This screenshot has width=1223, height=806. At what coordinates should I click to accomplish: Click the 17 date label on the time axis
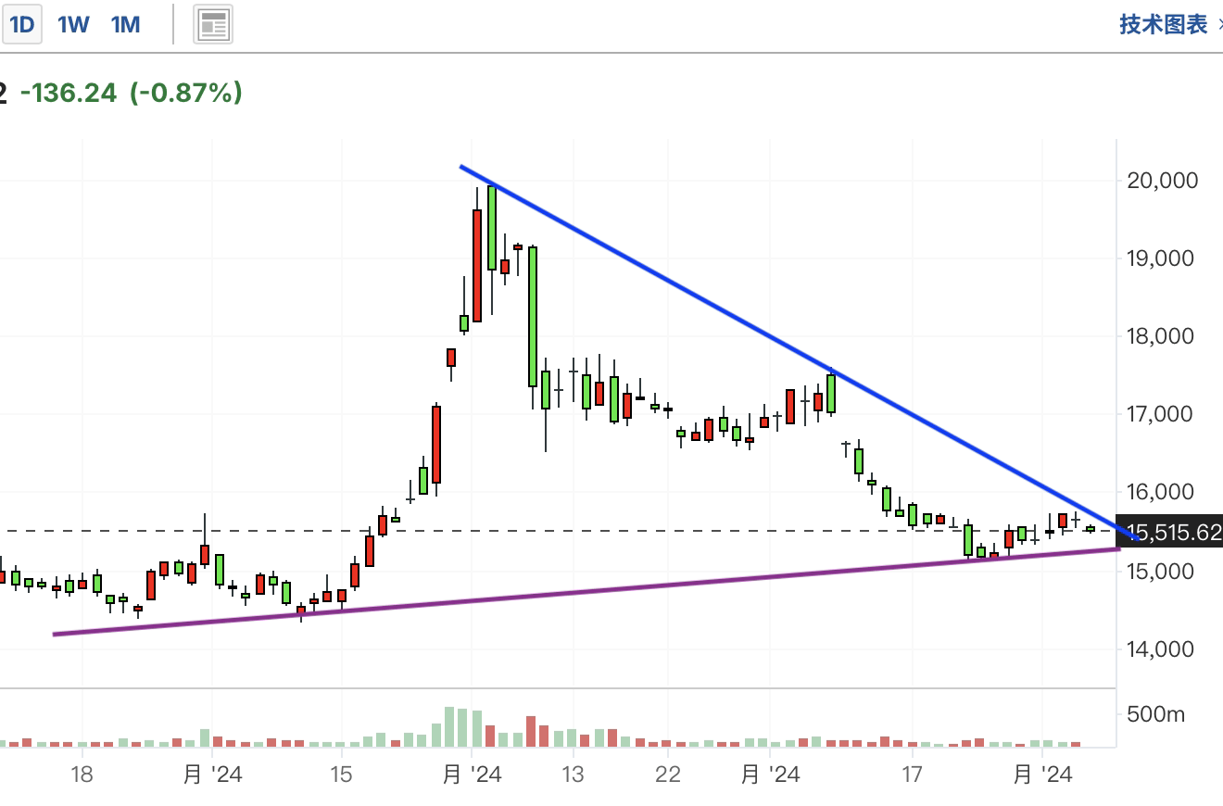tap(912, 774)
